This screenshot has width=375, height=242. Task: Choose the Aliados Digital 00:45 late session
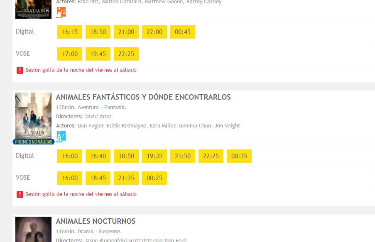pos(183,32)
